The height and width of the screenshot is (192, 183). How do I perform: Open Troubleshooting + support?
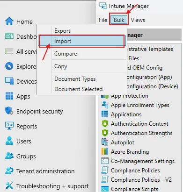tap(52, 186)
